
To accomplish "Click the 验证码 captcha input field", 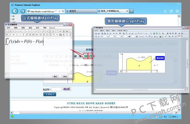I will [x=56, y=89].
